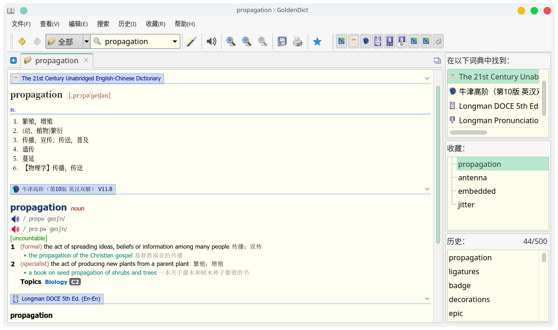This screenshot has width=558, height=330.
Task: Close the propagation tab
Action: coord(86,60)
